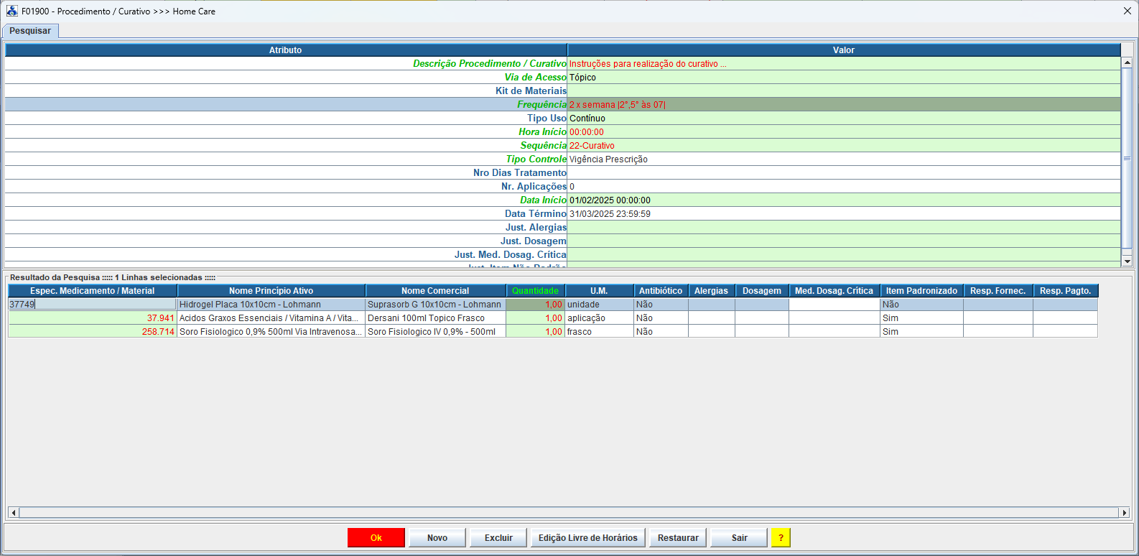Viewport: 1139px width, 556px height.
Task: Sort by Quantidade column header
Action: 535,291
